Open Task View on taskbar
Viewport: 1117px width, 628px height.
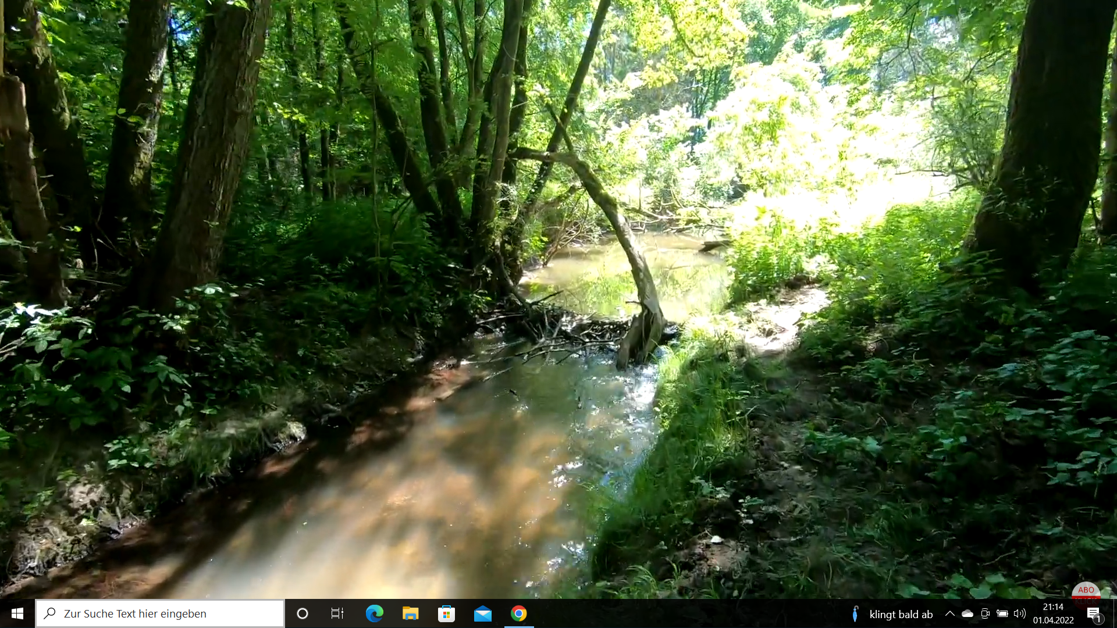(337, 613)
